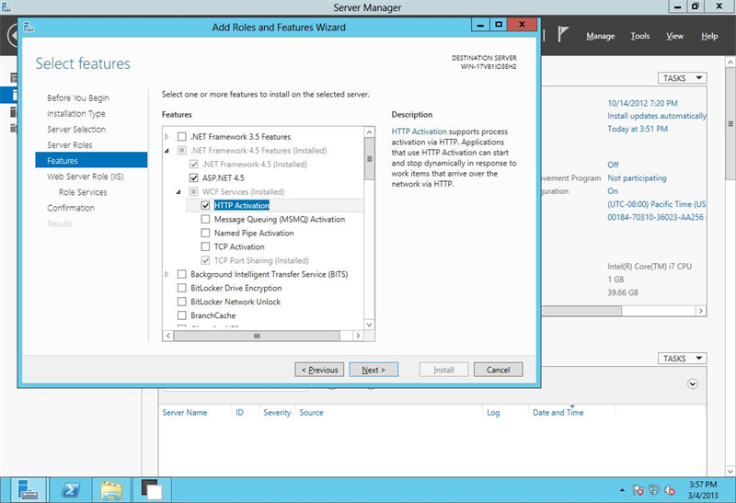
Task: Check Message Queuing (MSMQ) Activation
Action: 205,219
